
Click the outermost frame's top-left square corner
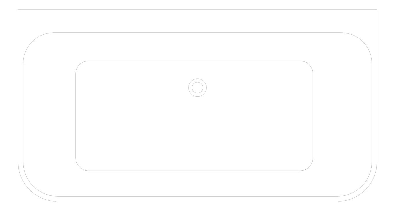pyautogui.click(x=18, y=10)
